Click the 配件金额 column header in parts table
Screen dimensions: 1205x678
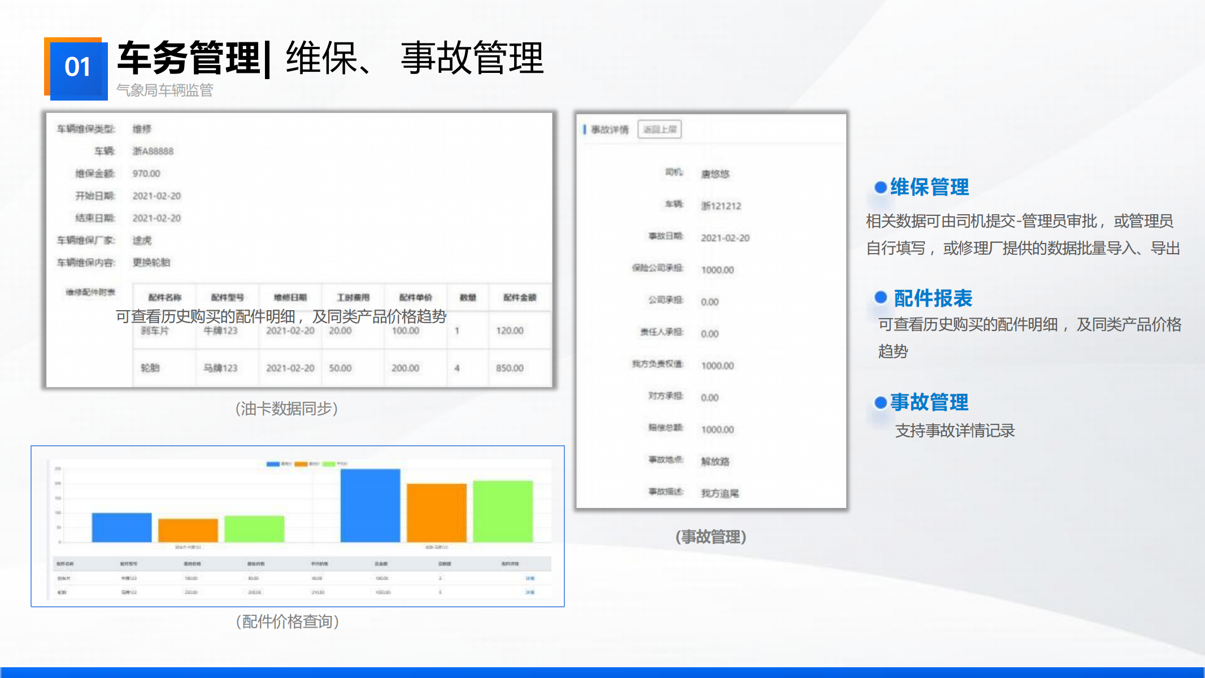point(519,297)
